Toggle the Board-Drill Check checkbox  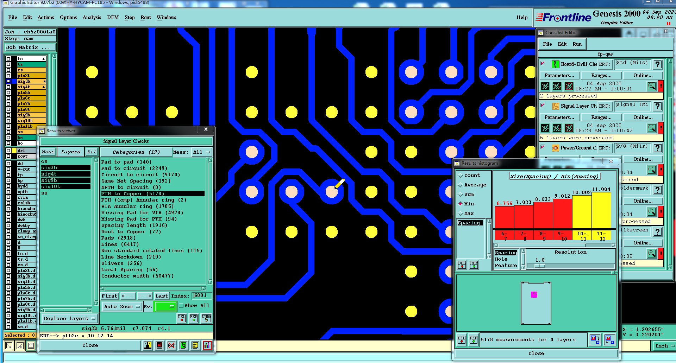click(543, 63)
